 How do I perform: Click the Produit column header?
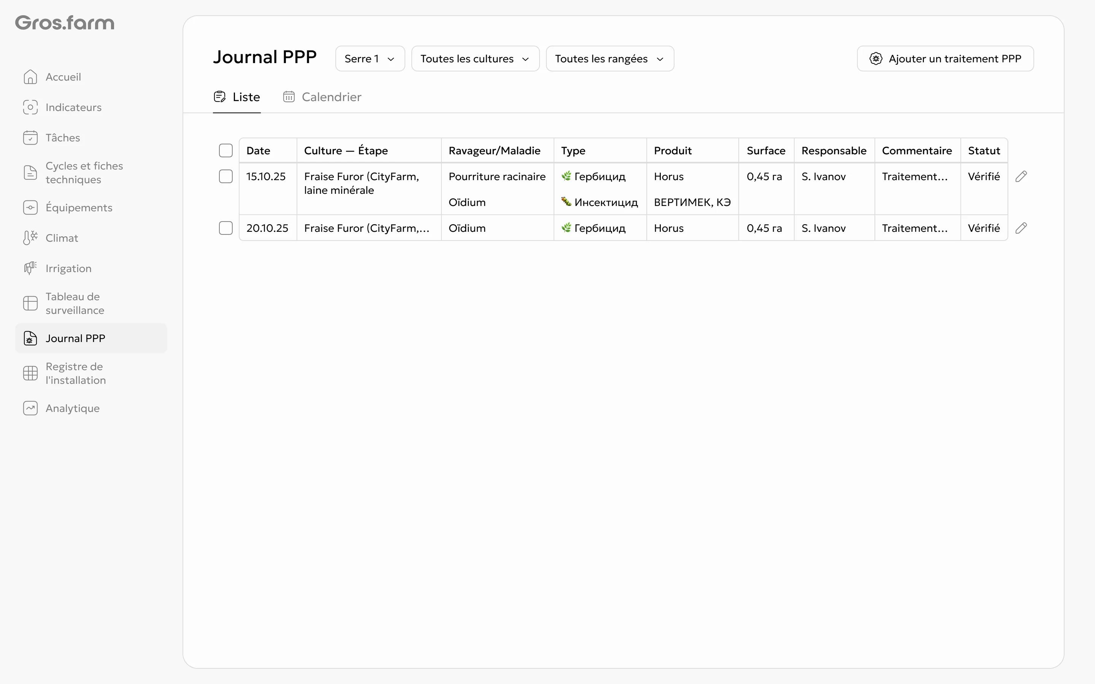pyautogui.click(x=692, y=150)
